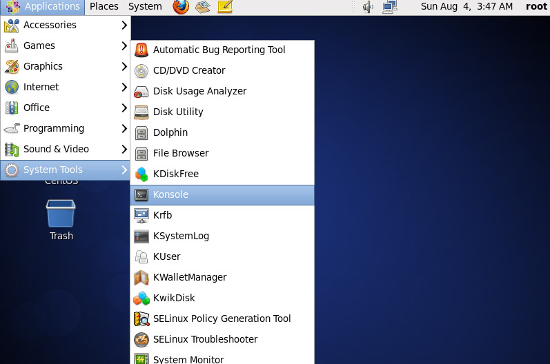This screenshot has height=364, width=550.
Task: Expand the Accessories submenu arrow
Action: [x=124, y=25]
